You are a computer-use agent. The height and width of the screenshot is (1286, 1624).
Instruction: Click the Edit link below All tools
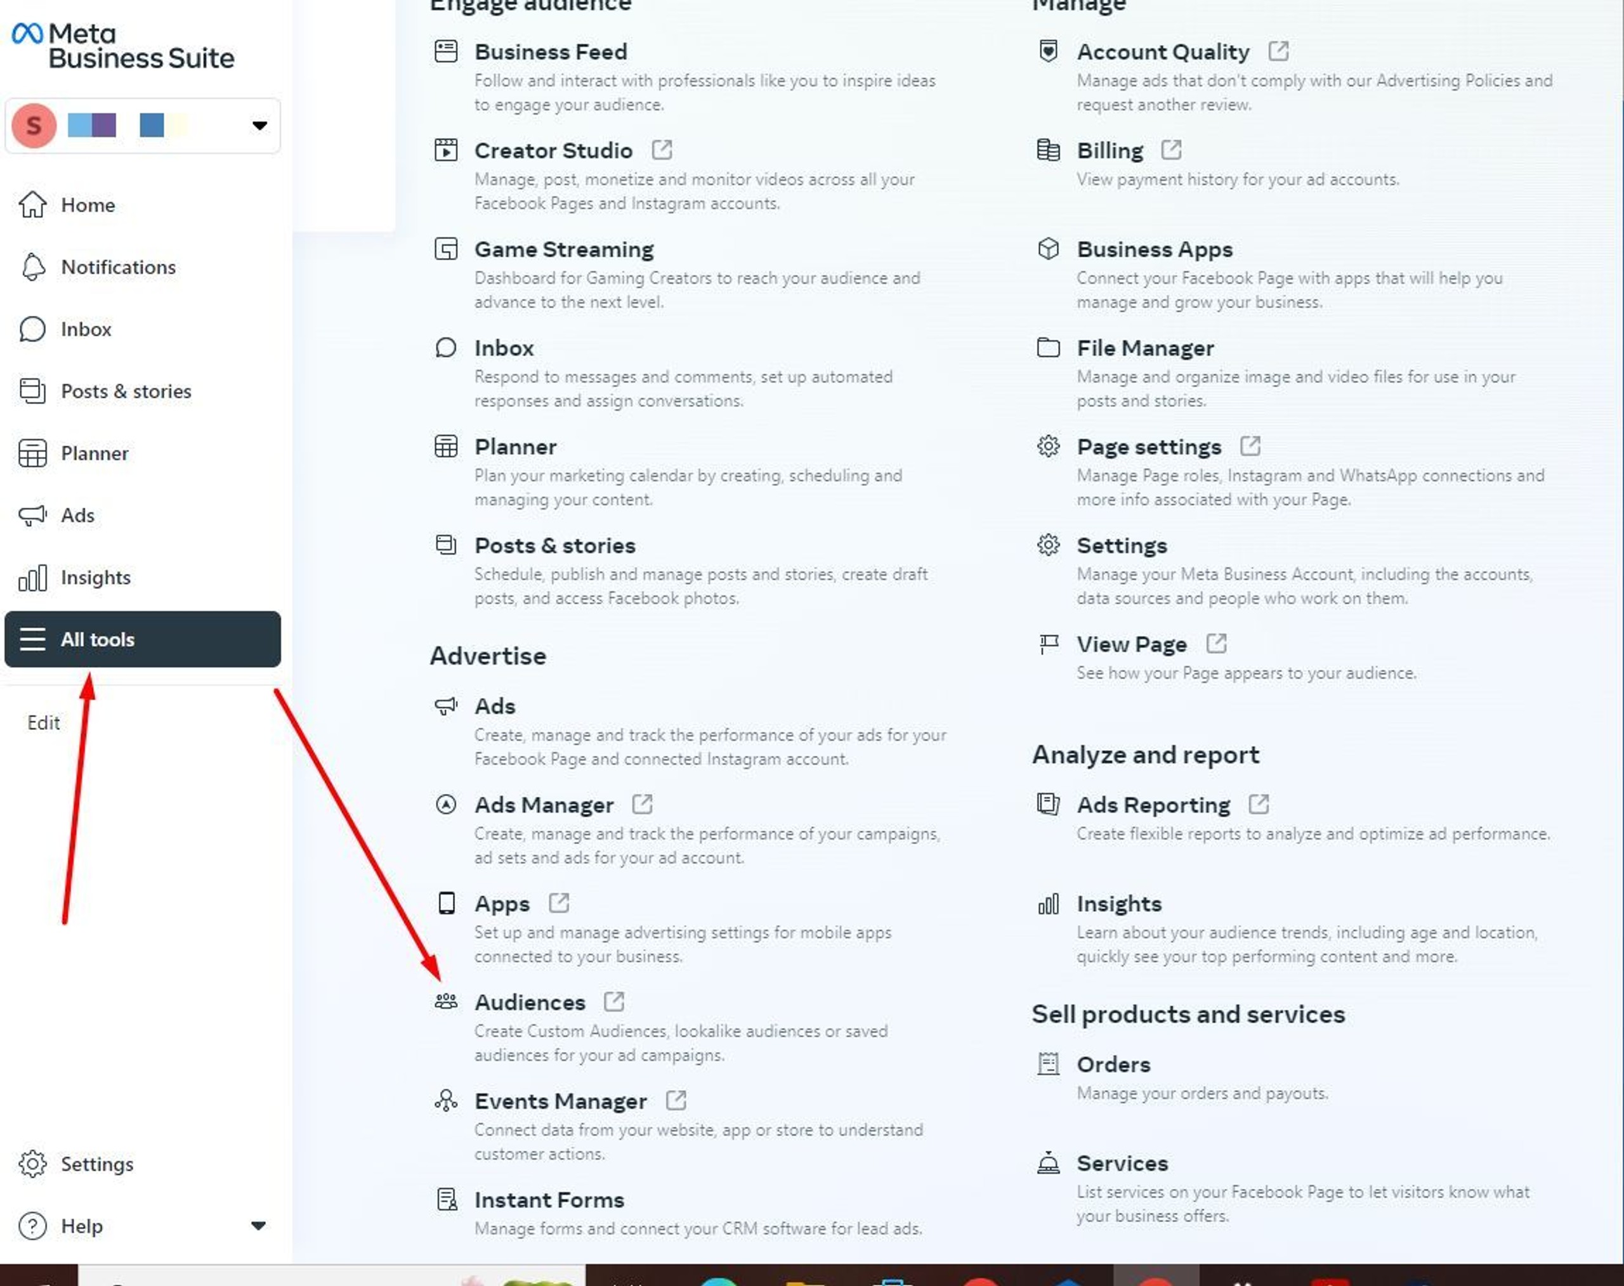(x=43, y=723)
